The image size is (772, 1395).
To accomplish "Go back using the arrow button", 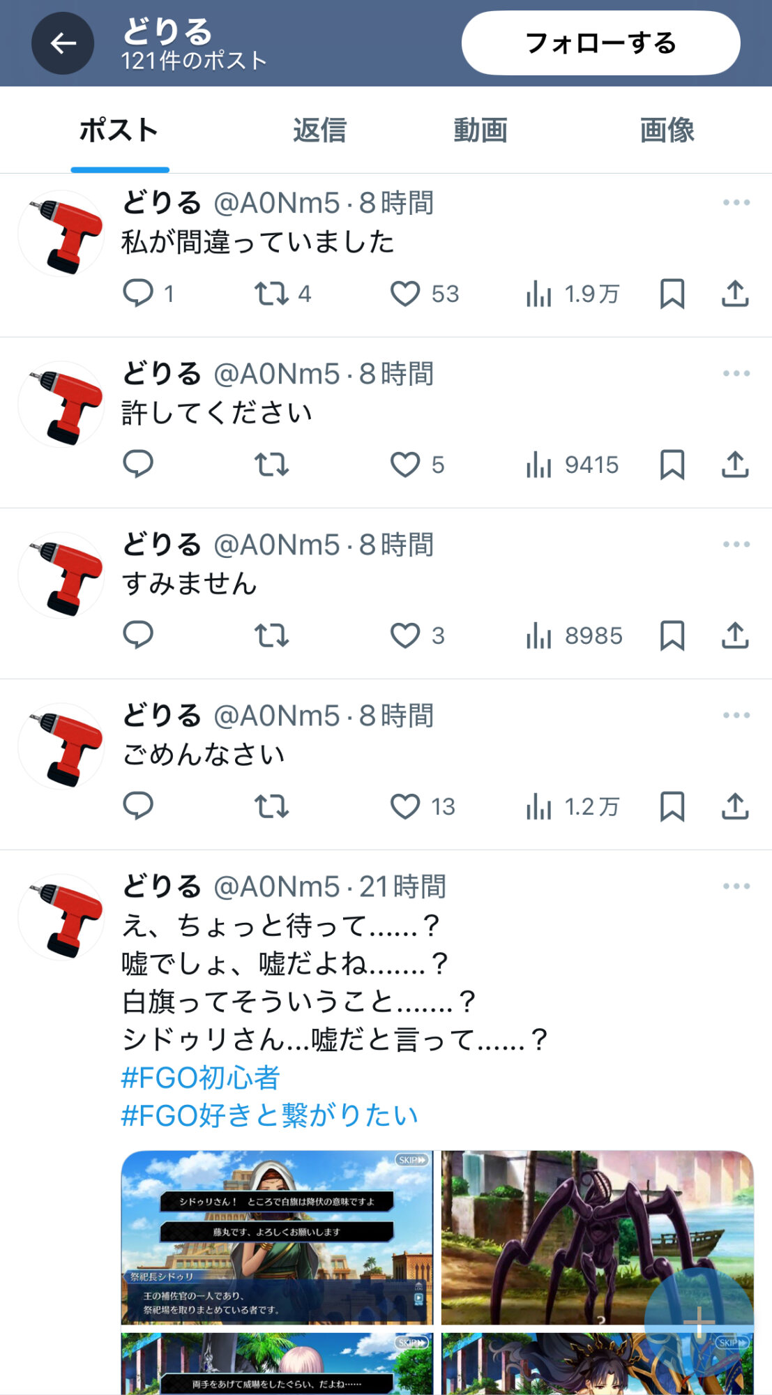I will click(x=63, y=43).
